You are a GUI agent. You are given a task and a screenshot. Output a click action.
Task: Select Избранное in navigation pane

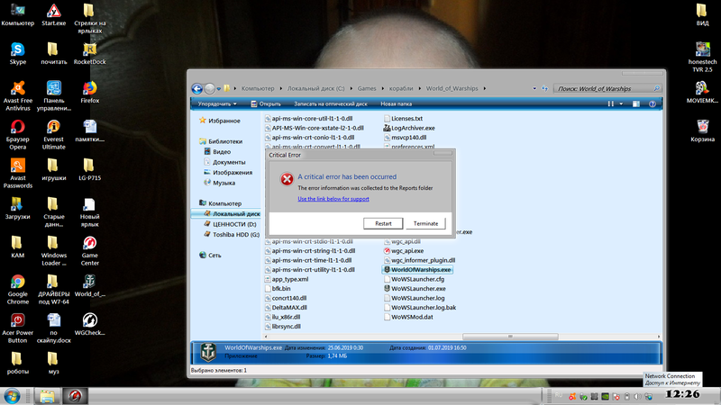click(x=219, y=121)
